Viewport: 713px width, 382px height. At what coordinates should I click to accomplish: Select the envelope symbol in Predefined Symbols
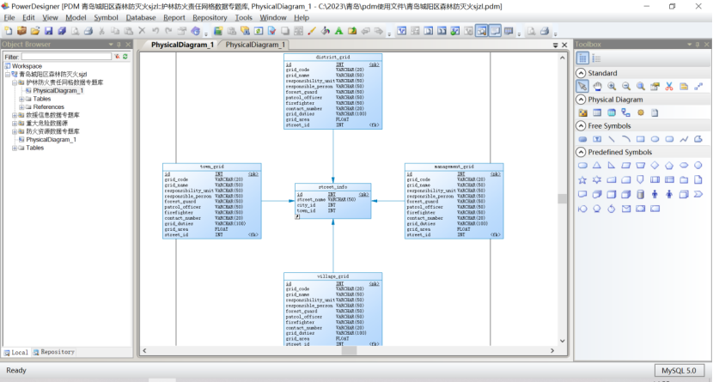[625, 208]
